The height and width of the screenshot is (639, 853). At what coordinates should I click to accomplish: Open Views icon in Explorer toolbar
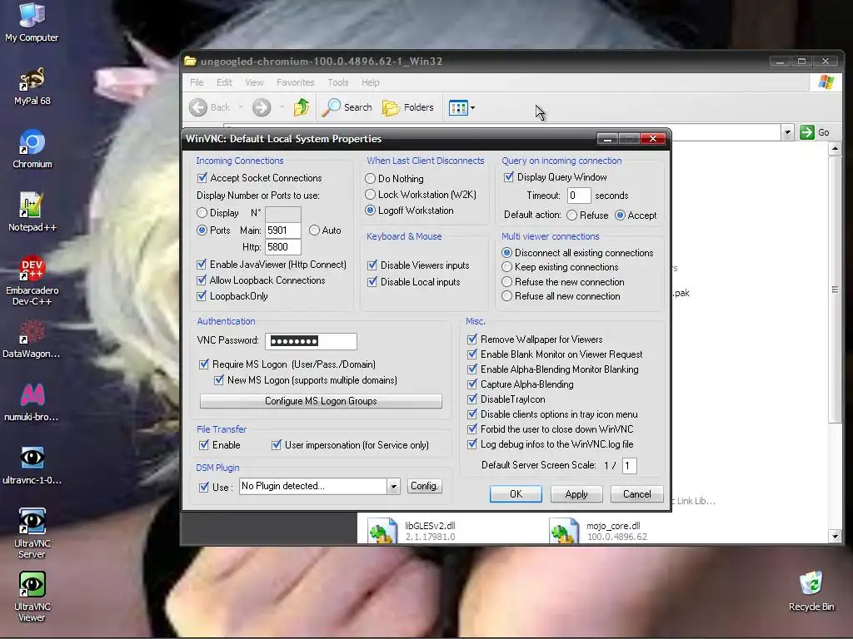click(x=458, y=107)
